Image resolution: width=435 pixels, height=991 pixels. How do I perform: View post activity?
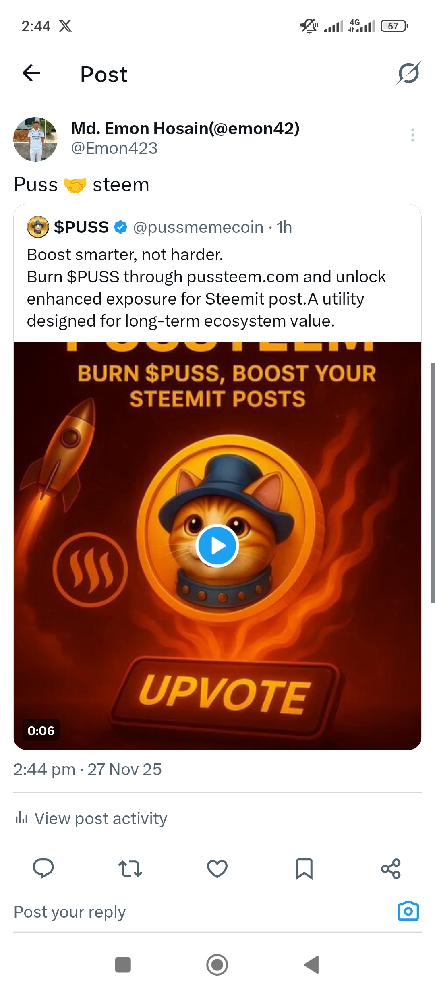coord(91,818)
